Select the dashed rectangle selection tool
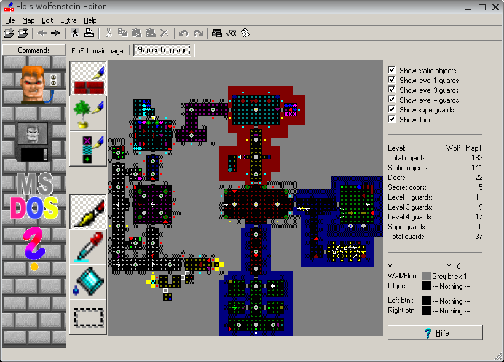The image size is (504, 362). 89,317
